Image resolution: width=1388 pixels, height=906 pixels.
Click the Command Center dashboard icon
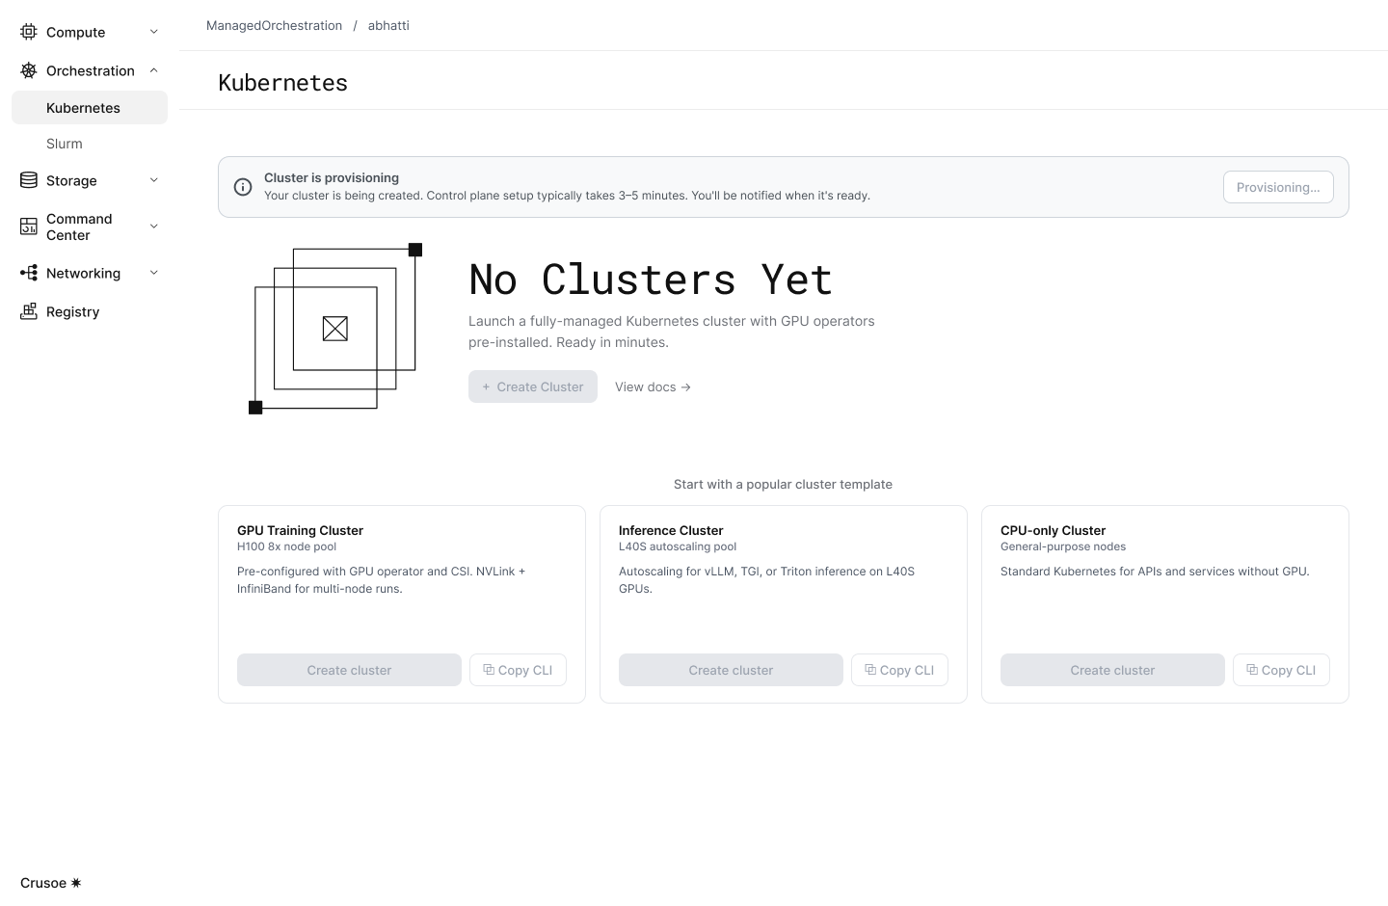click(29, 226)
